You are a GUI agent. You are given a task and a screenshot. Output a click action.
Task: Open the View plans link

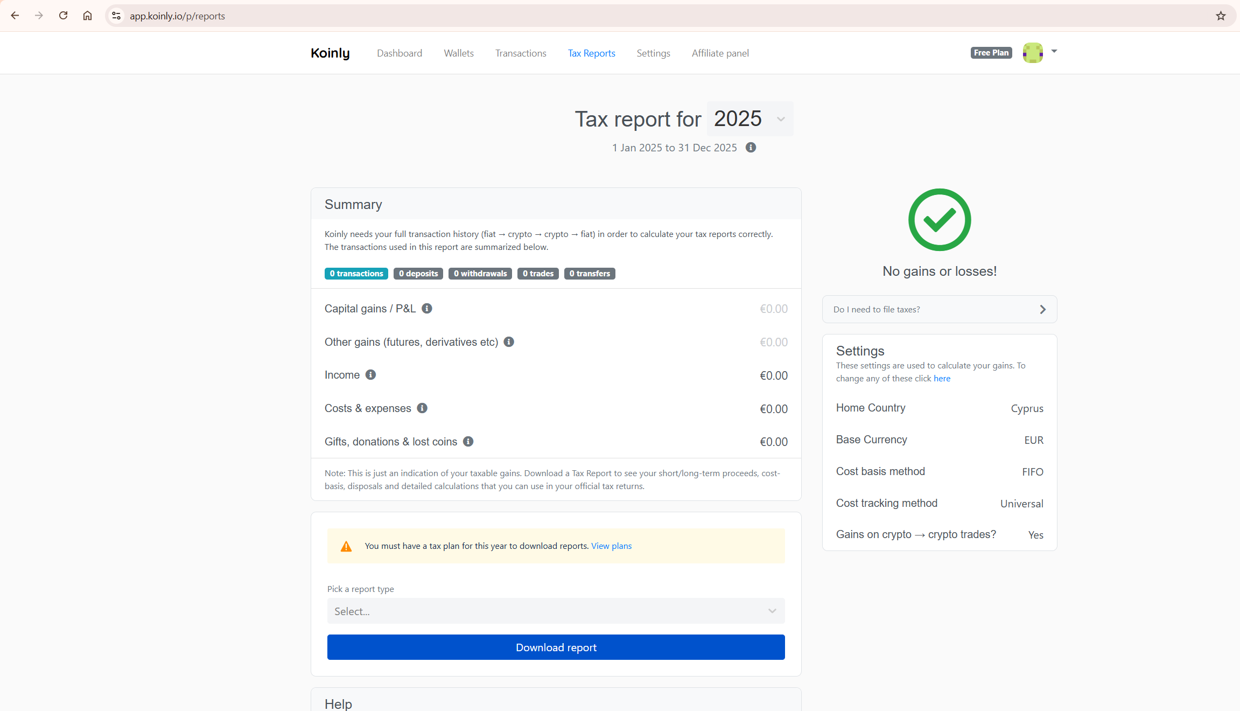(611, 546)
